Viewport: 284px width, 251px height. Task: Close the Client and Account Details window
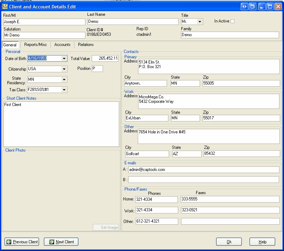(x=278, y=7)
